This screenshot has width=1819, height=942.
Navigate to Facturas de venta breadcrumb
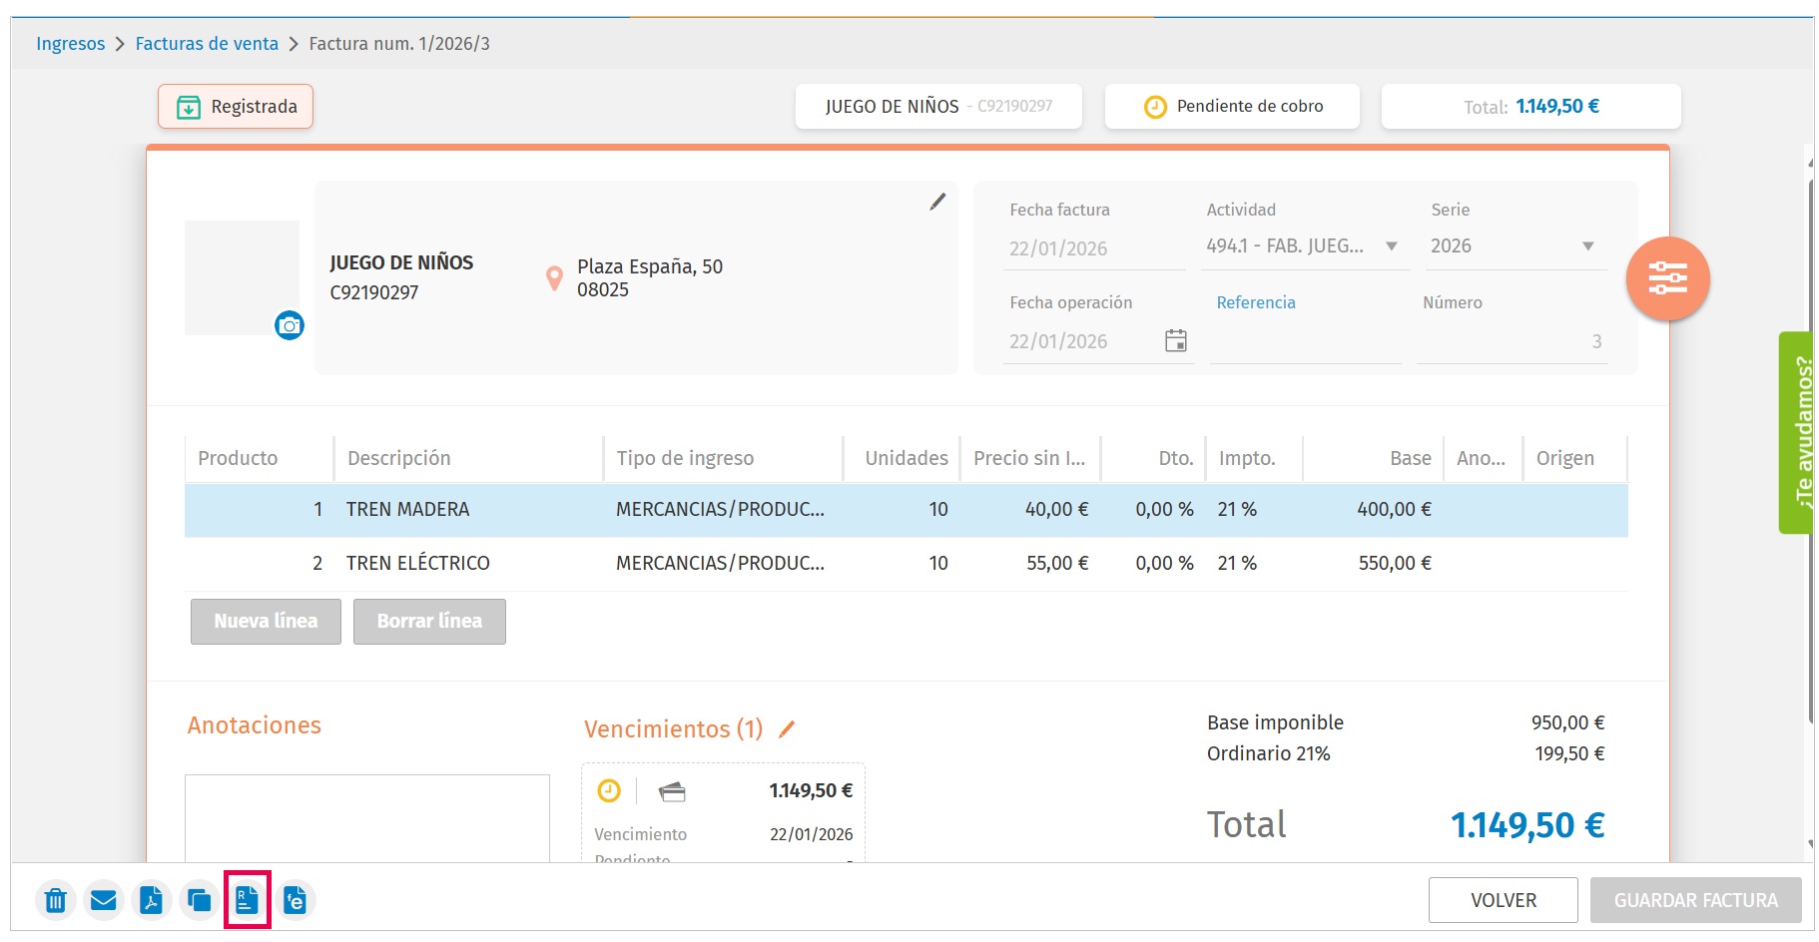pos(207,44)
